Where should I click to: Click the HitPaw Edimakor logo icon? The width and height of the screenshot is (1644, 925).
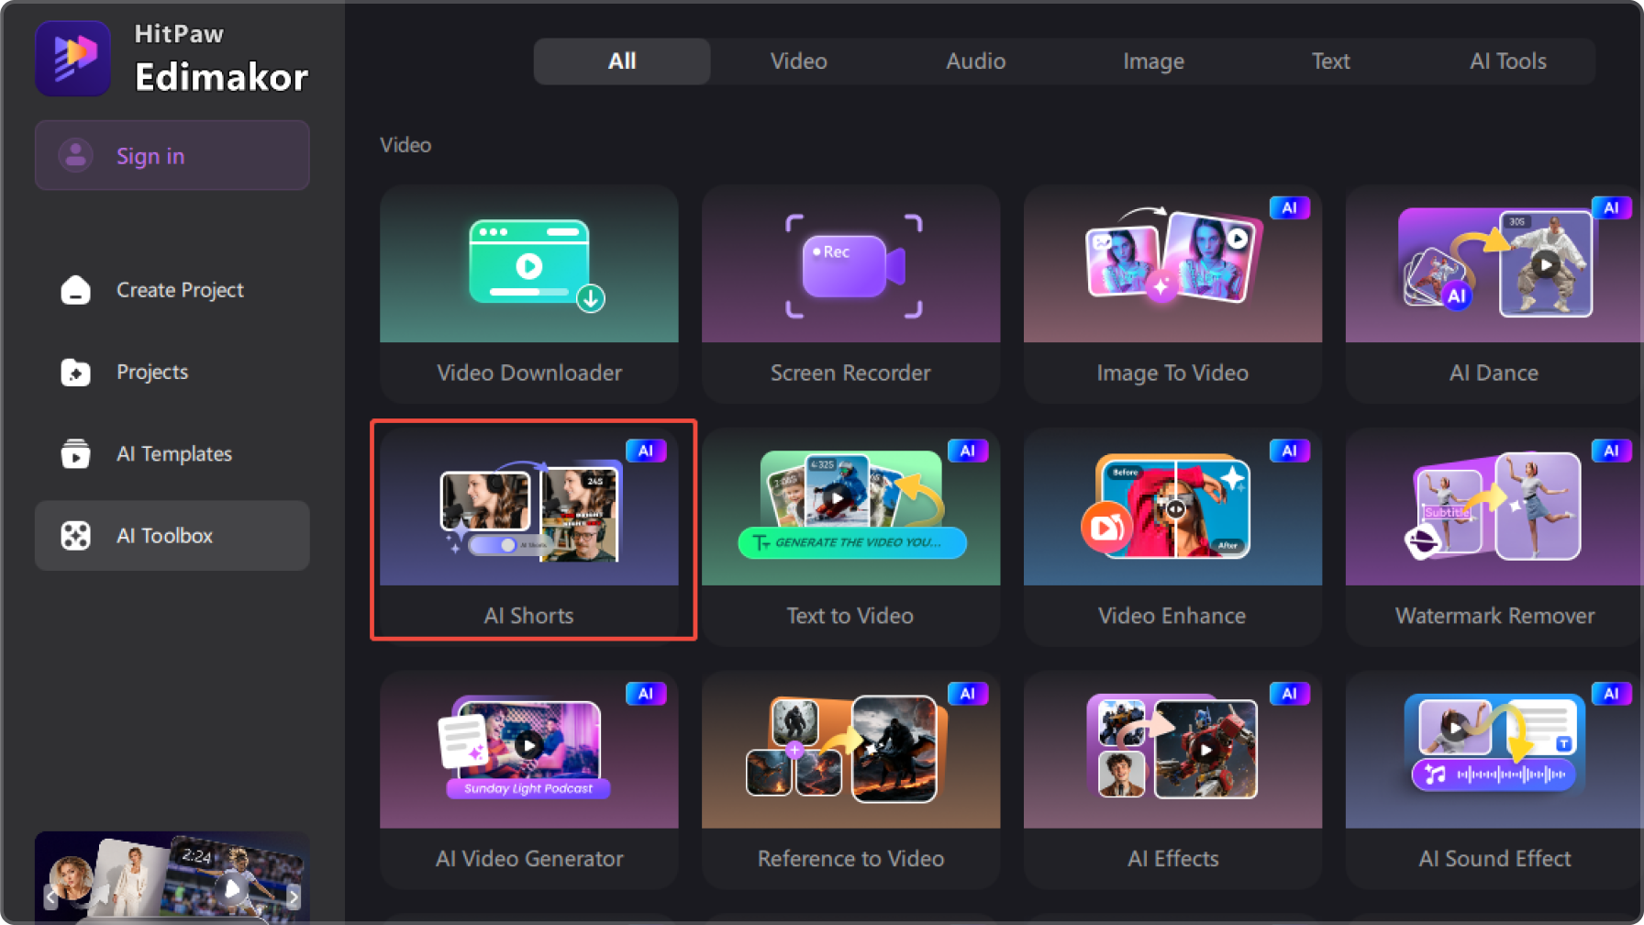coord(73,59)
